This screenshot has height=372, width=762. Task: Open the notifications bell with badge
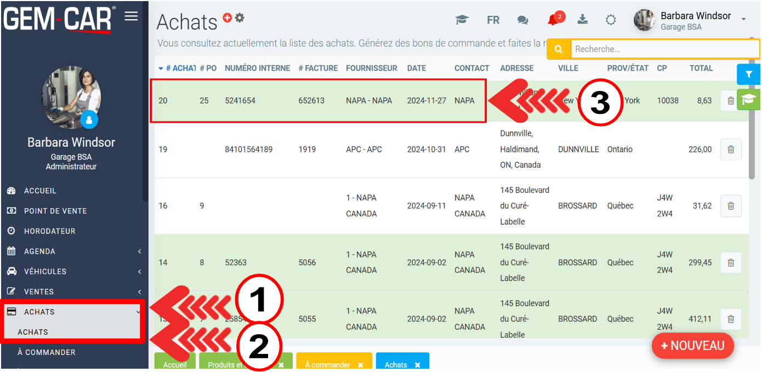tap(554, 20)
